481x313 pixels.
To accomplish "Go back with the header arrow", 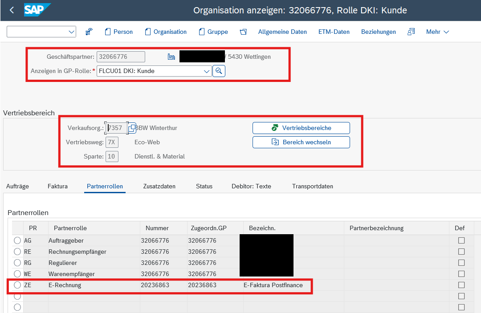I will [x=12, y=10].
